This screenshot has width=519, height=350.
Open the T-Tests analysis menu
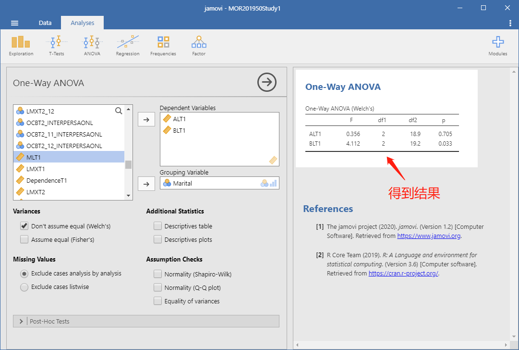pyautogui.click(x=57, y=46)
